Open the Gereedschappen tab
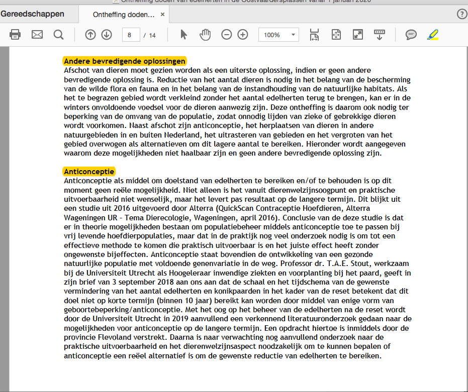Viewport: 468px width, 392px height. [33, 14]
